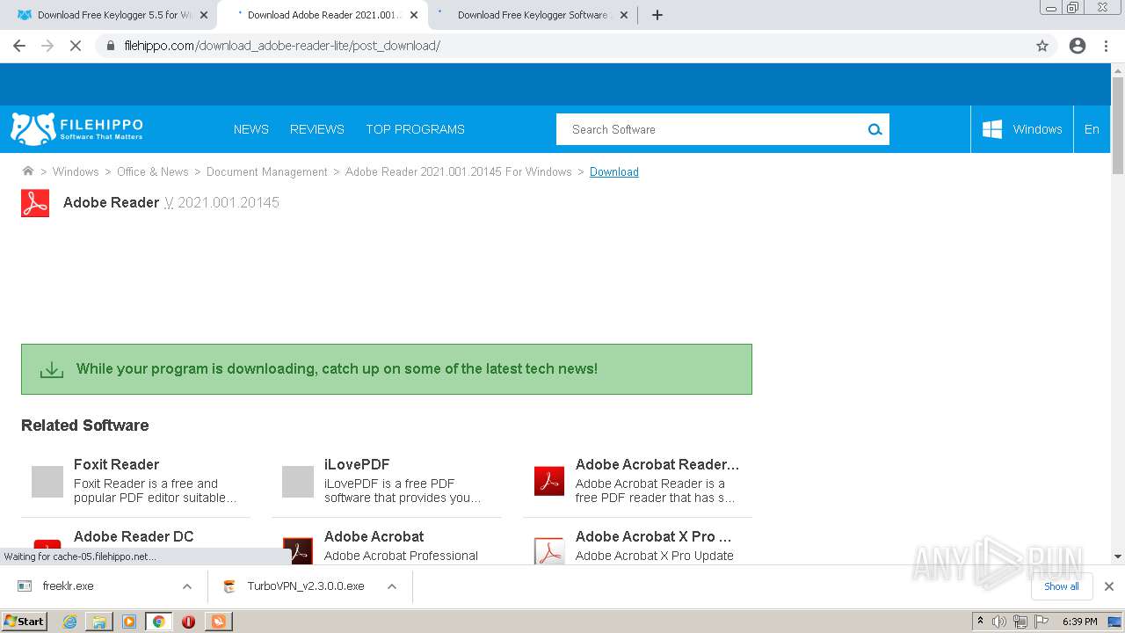Click the network tray icon

point(1020,622)
